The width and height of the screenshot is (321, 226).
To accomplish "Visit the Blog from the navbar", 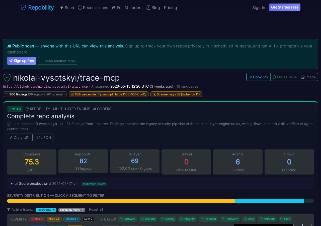I will (x=153, y=8).
